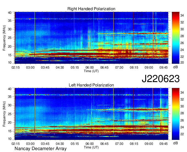Image resolution: width=187 pixels, height=152 pixels.
Task: Click the 30 MHz tick label of Right Handed plot
Action: (10, 29)
